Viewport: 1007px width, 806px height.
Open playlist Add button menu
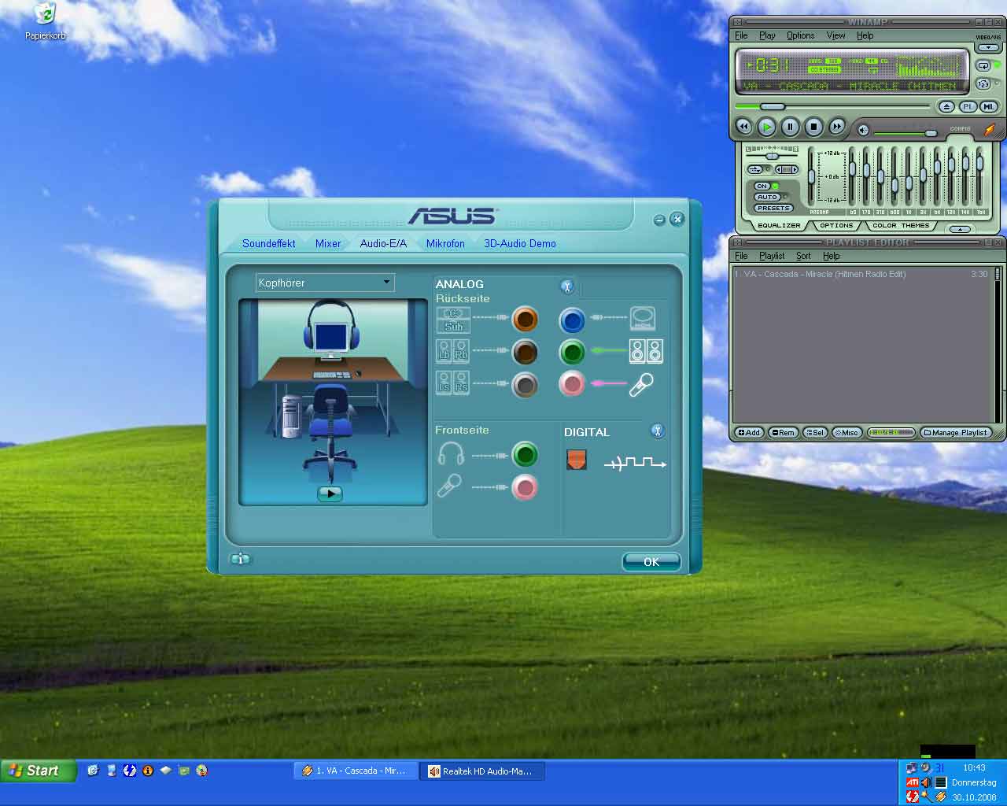pyautogui.click(x=749, y=432)
